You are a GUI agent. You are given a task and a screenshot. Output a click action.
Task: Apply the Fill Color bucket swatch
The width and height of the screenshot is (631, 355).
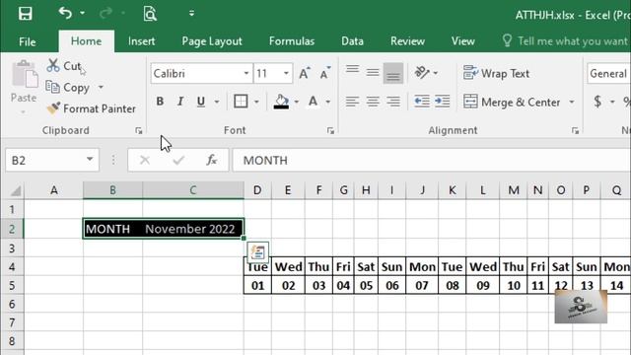281,102
